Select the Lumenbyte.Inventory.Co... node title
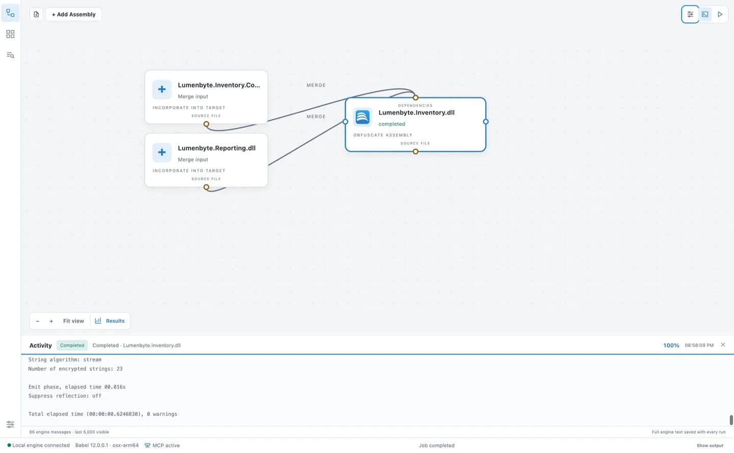This screenshot has height=453, width=734. click(219, 85)
